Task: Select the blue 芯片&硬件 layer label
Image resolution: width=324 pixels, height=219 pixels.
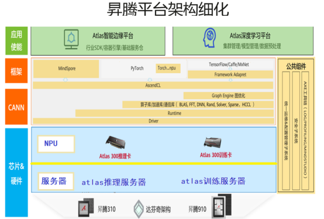Action: coord(16,173)
